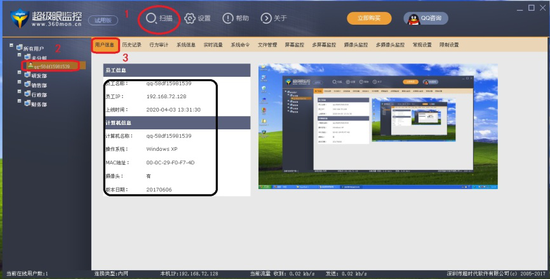
Task: Go to 文件管理 tab
Action: point(267,45)
